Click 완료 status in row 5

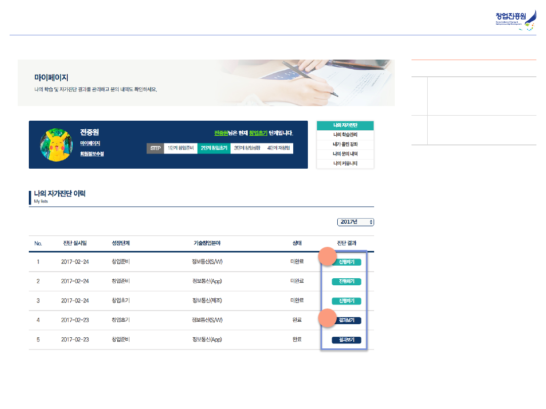[x=297, y=339]
